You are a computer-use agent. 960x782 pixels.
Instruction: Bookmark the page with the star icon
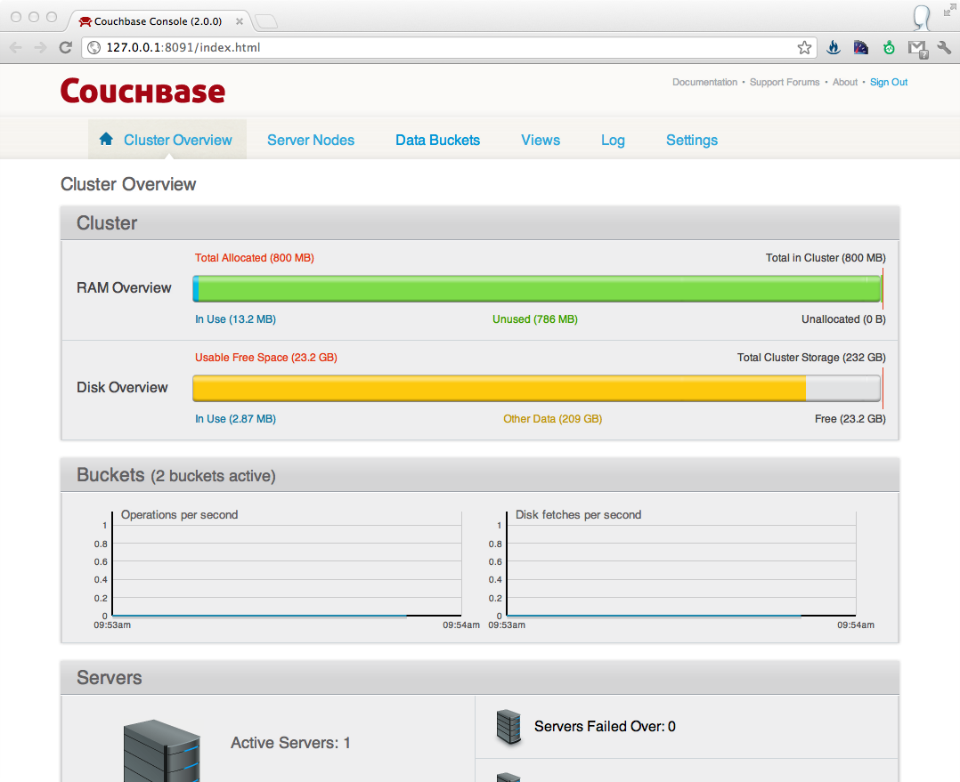[804, 48]
